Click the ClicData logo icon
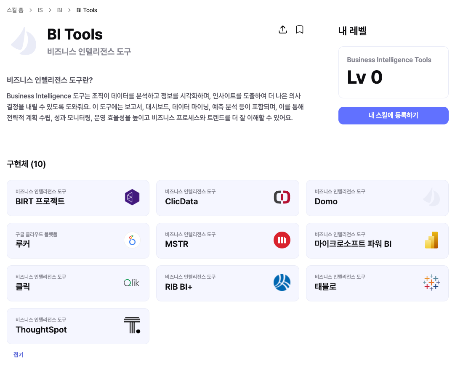This screenshot has width=455, height=367. click(282, 197)
